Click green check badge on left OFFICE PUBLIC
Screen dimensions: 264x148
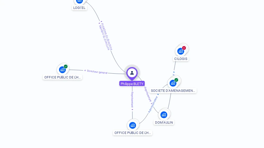(x=66, y=66)
